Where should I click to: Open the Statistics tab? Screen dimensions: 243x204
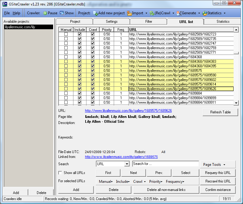(x=223, y=22)
